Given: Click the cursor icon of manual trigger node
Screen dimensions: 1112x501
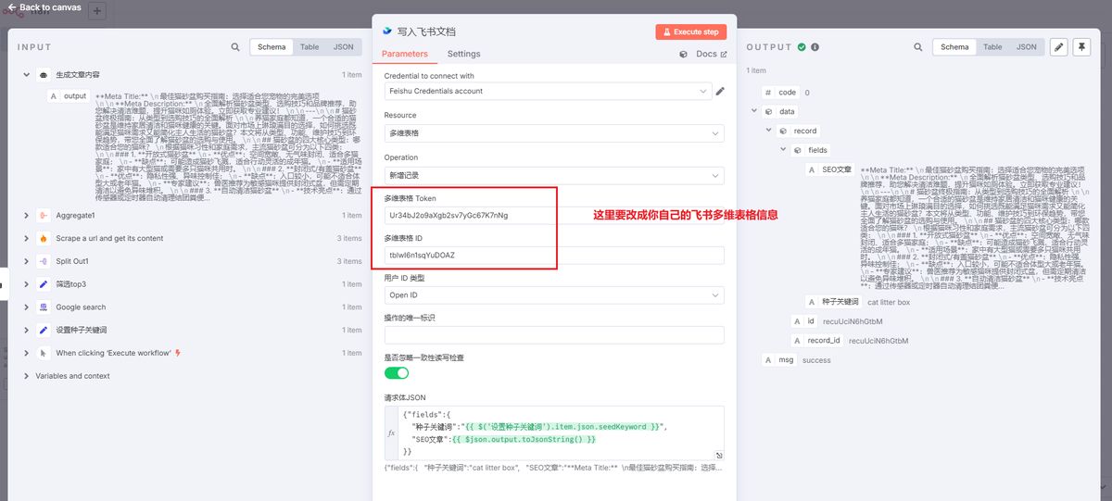Looking at the screenshot, I should (x=44, y=353).
